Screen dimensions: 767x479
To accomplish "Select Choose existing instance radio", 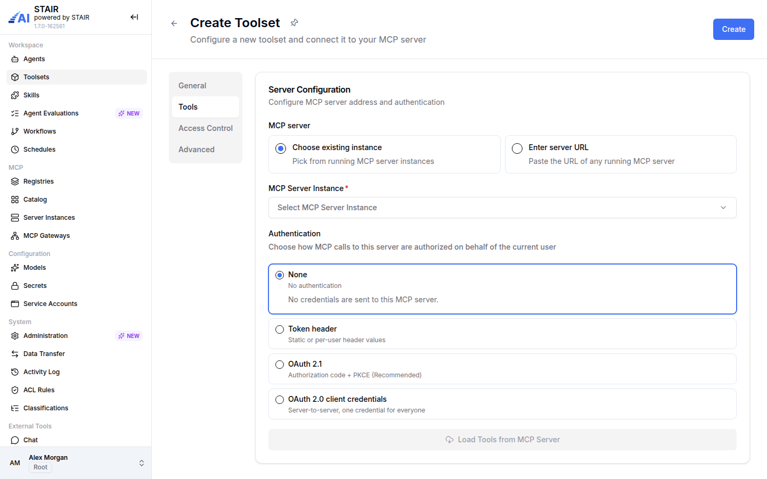I will point(281,148).
